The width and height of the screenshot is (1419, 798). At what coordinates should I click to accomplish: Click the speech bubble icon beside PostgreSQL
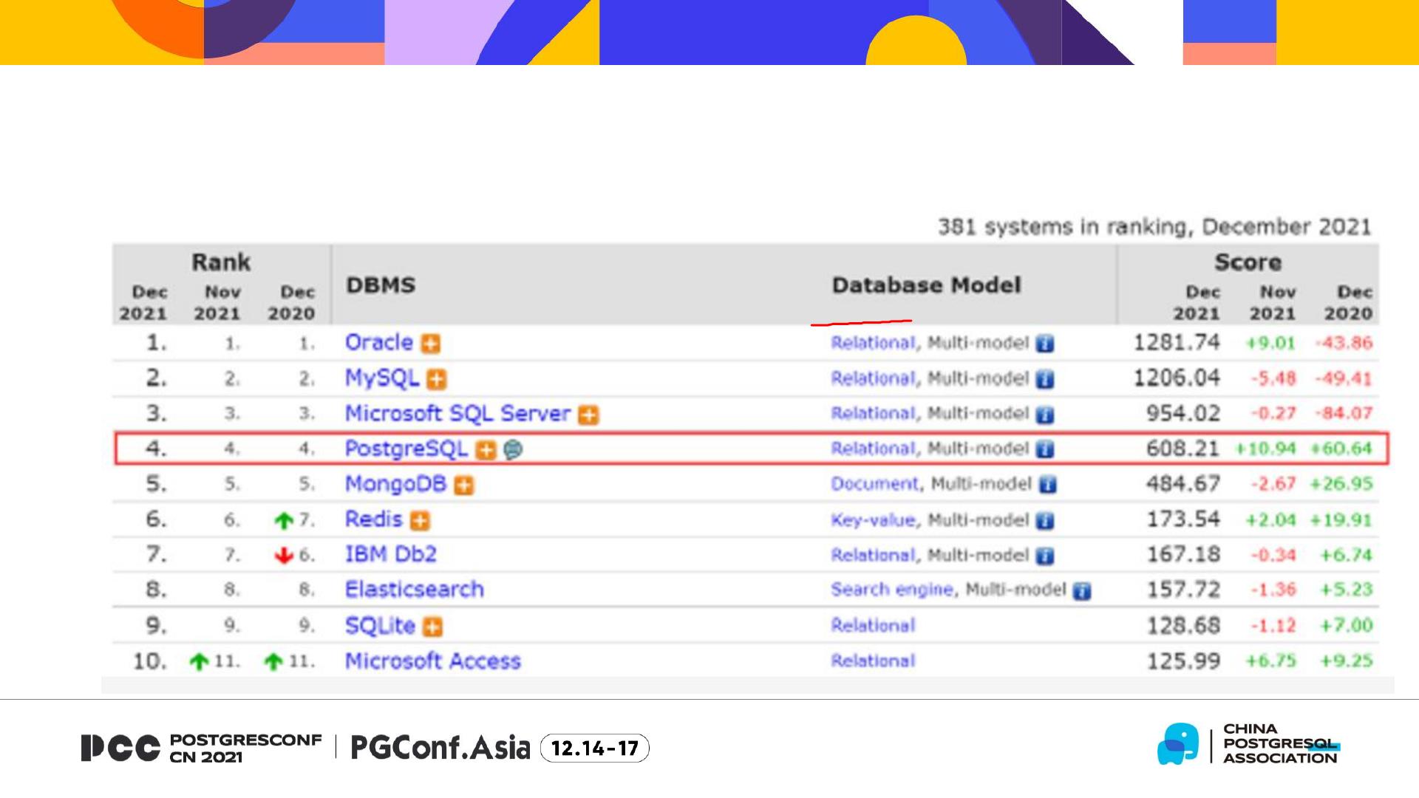513,449
